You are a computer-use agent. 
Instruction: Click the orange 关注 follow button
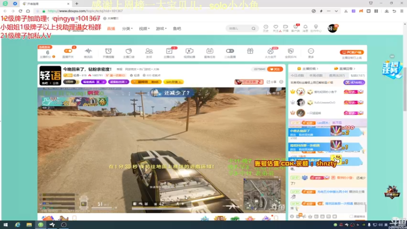coord(275,69)
